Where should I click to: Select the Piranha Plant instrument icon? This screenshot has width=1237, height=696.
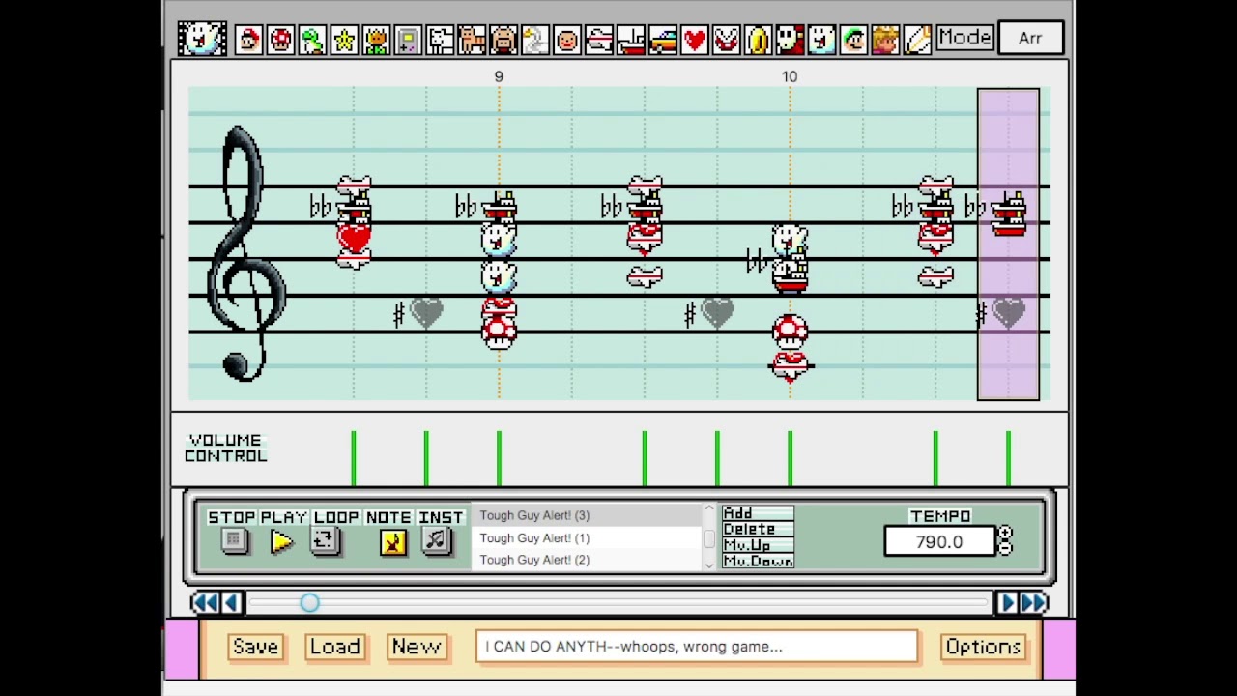coord(727,40)
